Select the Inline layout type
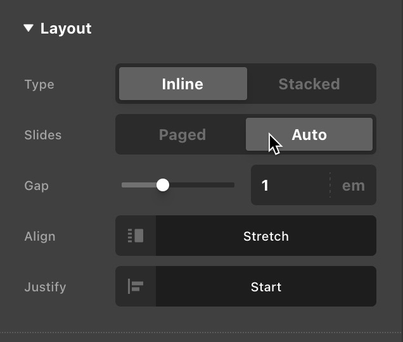Image resolution: width=403 pixels, height=342 pixels. [x=182, y=84]
